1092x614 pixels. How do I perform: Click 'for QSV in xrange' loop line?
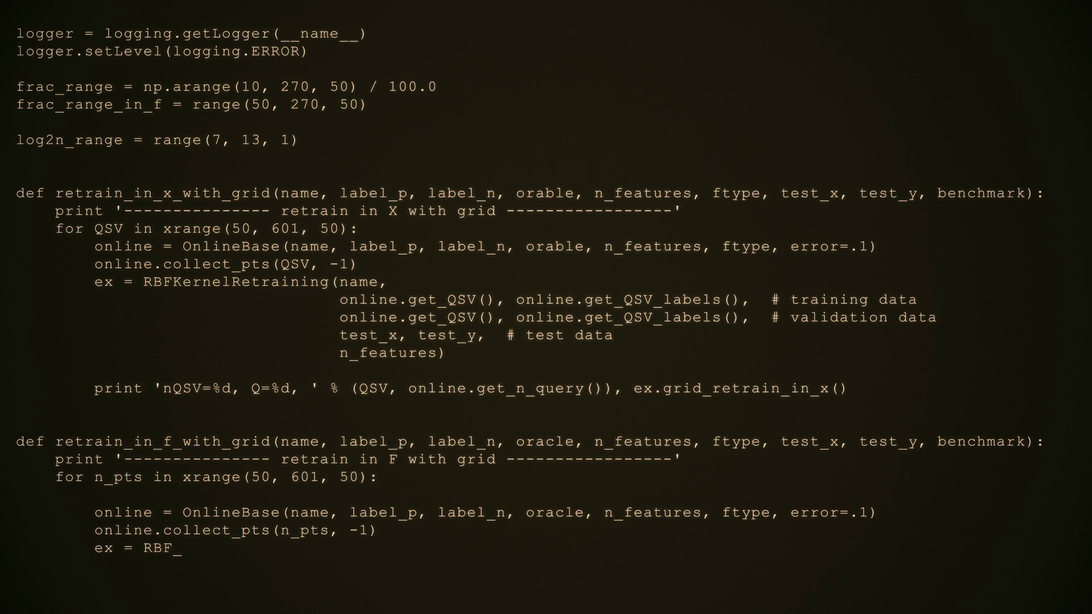click(206, 229)
